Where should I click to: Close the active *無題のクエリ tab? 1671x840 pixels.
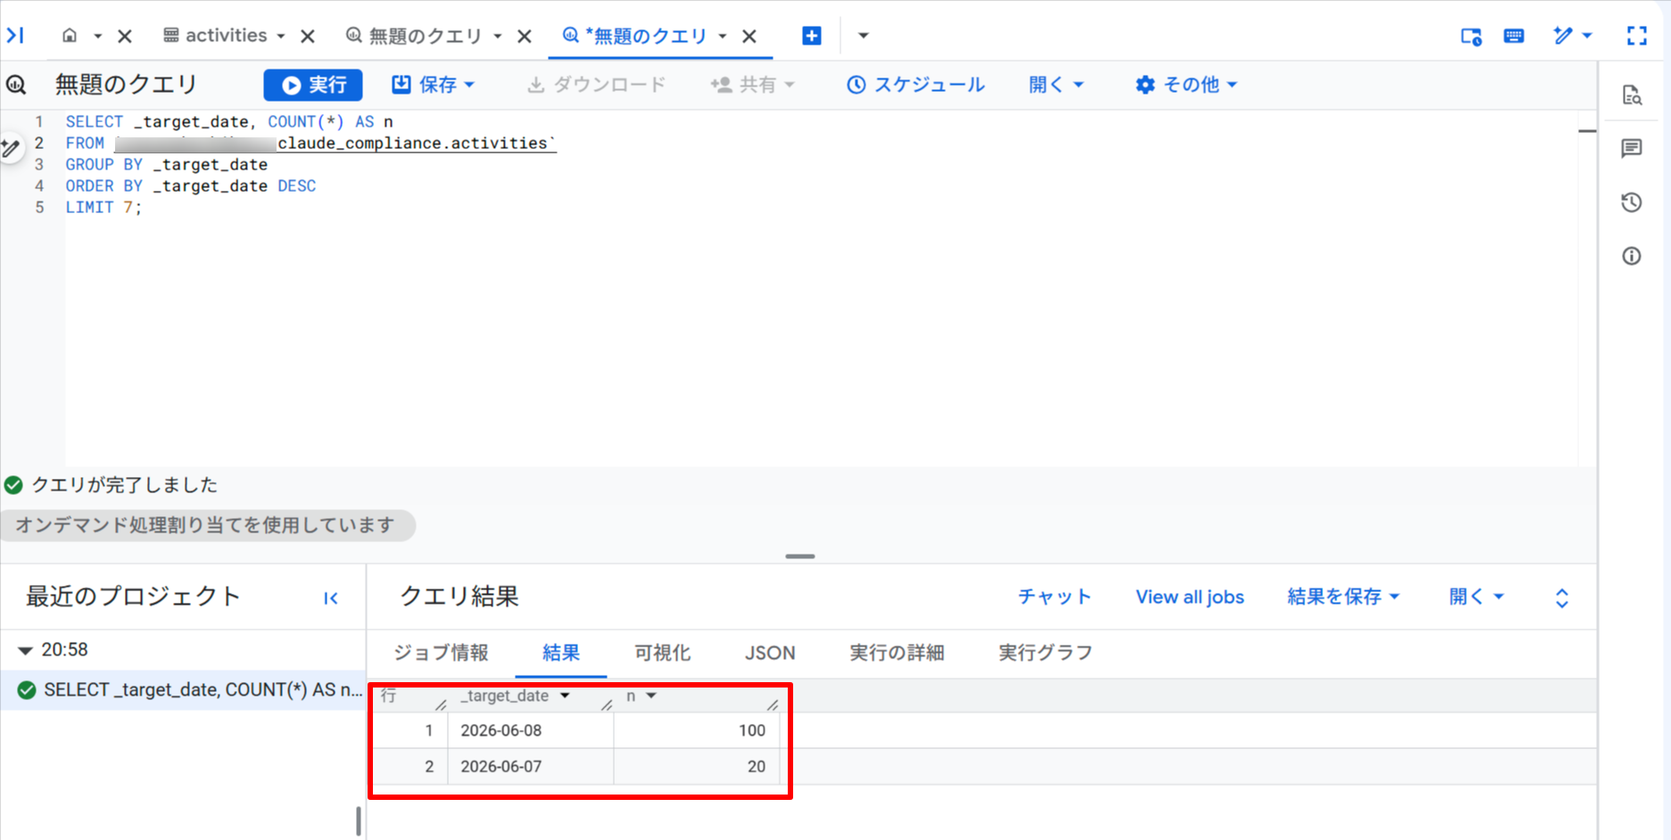coord(749,36)
